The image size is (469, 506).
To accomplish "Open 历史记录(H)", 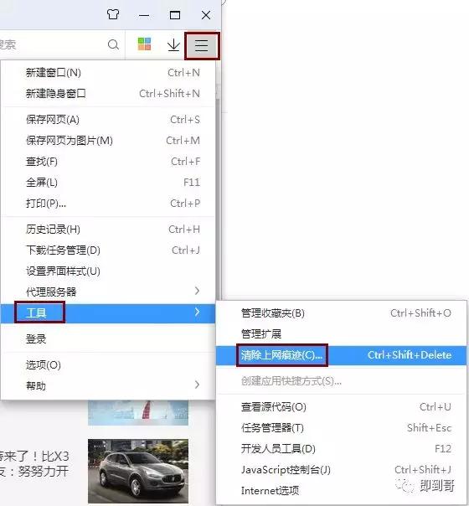I will pos(108,230).
